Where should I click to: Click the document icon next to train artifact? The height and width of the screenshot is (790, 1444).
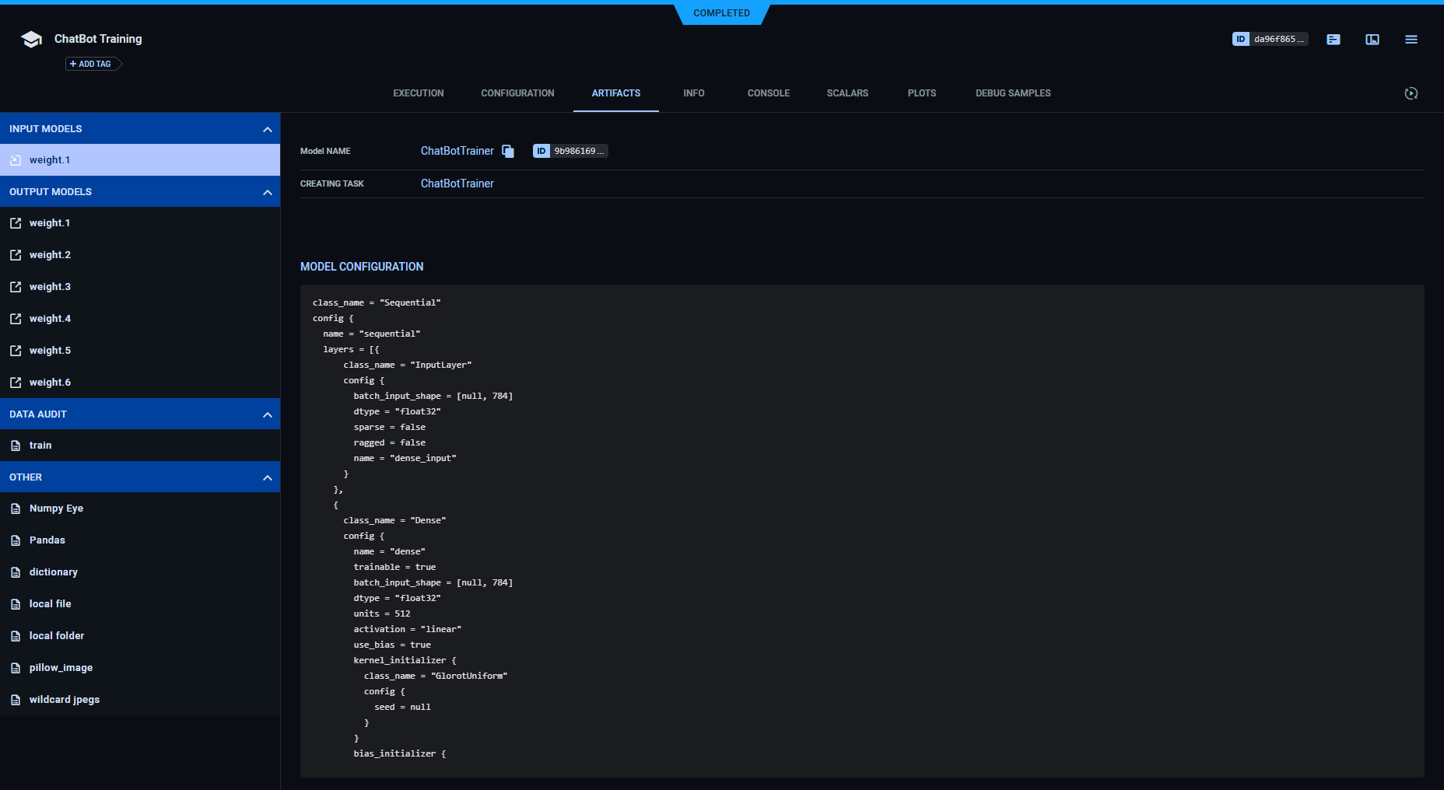click(16, 445)
